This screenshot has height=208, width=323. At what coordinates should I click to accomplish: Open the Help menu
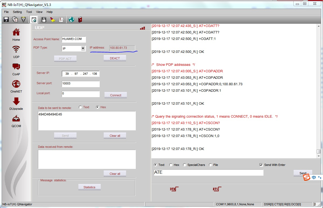[x=50, y=12]
